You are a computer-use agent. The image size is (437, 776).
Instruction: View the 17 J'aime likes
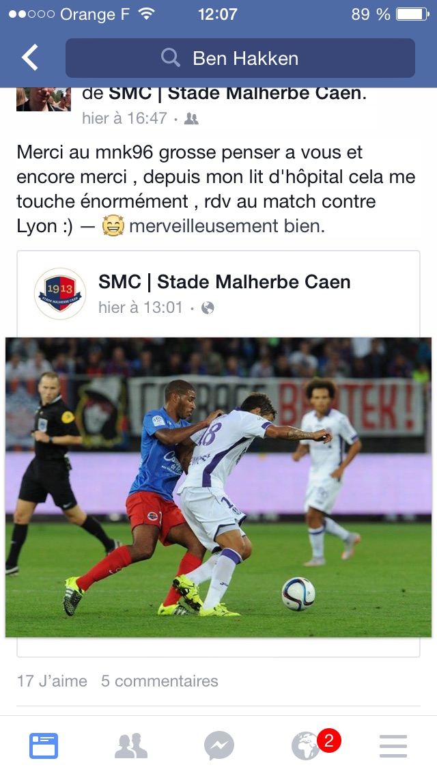[x=52, y=681]
